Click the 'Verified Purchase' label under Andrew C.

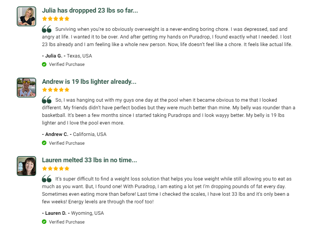(67, 143)
